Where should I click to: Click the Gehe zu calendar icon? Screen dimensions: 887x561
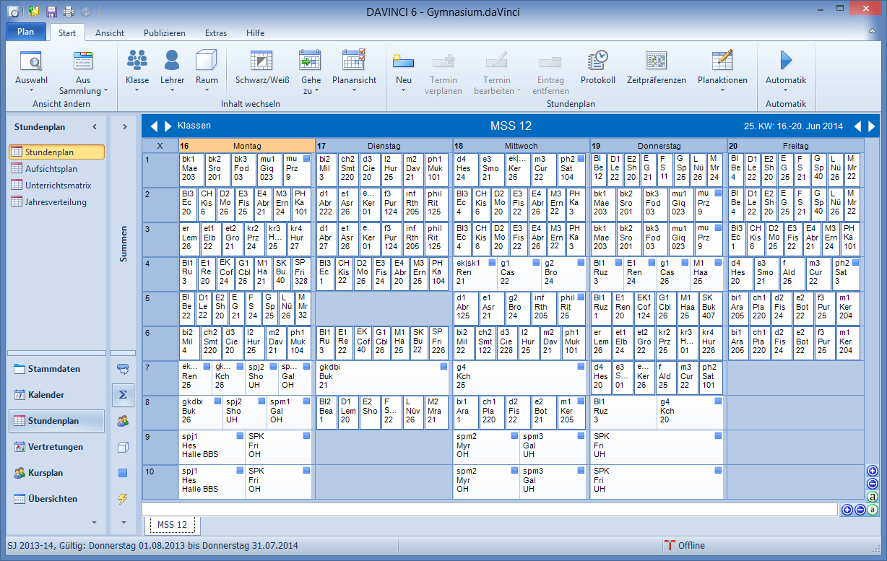(x=311, y=60)
